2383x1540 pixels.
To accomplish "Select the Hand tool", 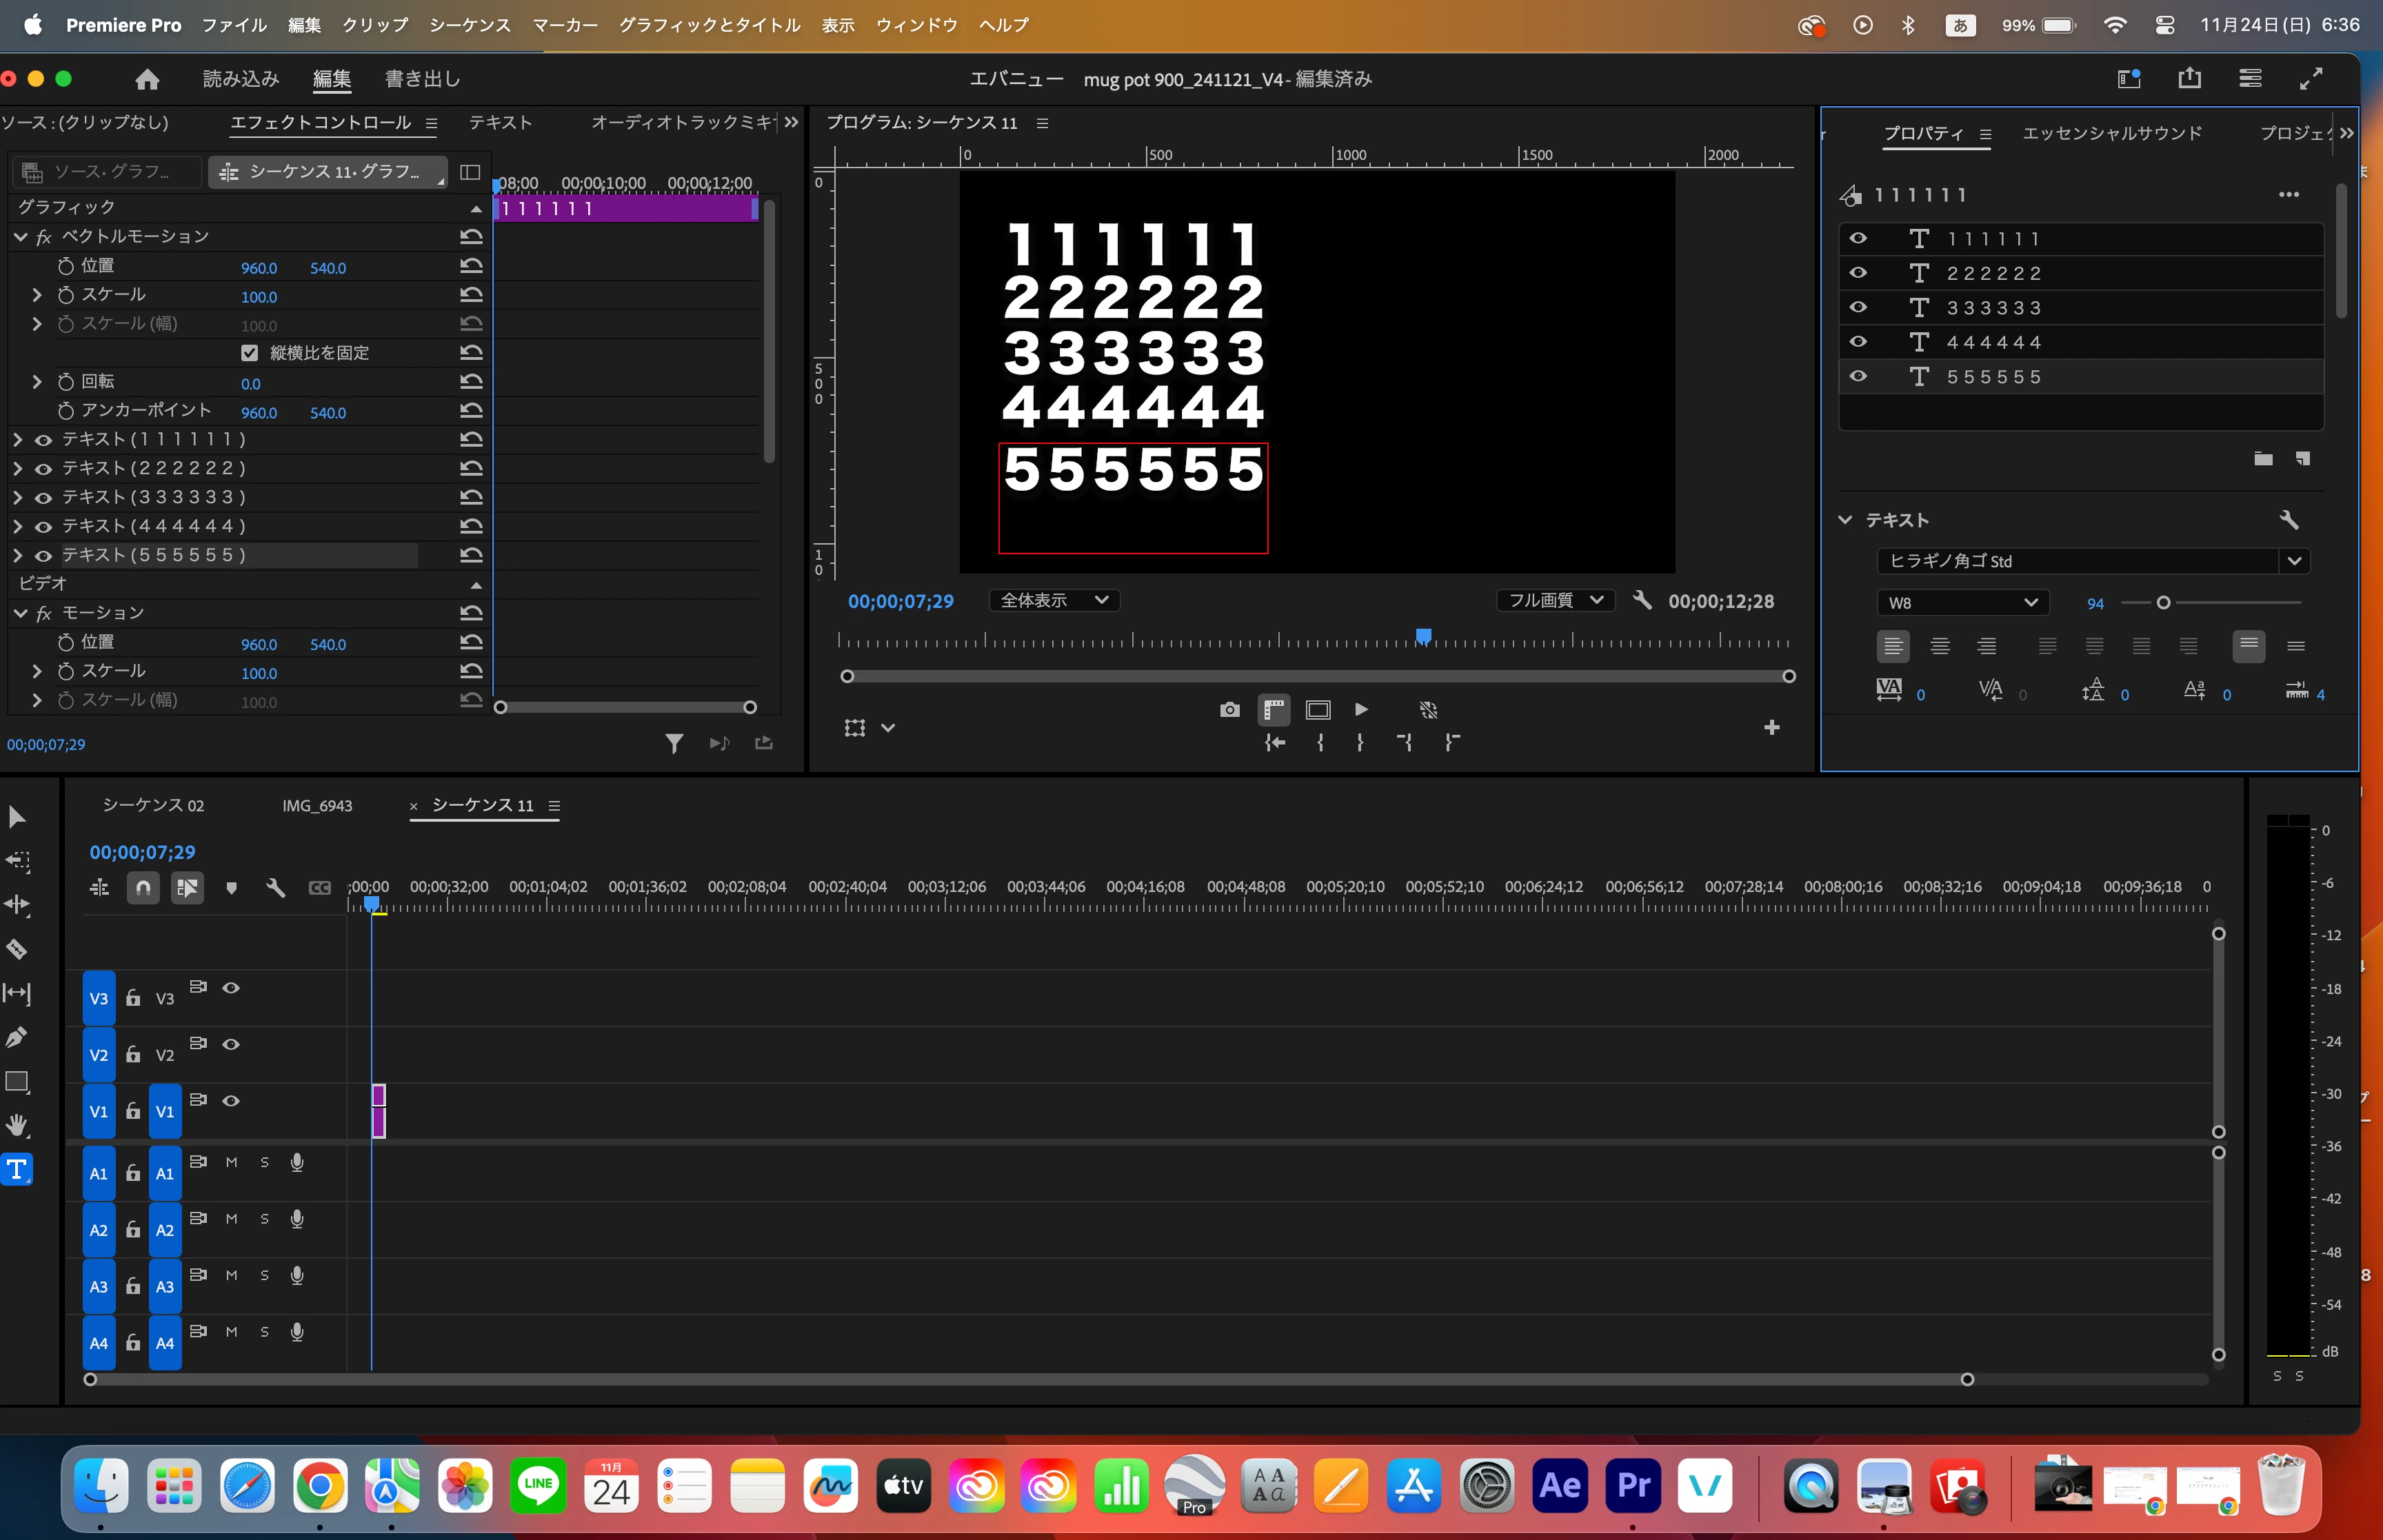I will point(17,1125).
